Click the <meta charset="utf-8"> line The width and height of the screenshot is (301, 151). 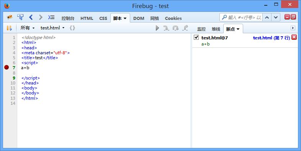(46, 53)
